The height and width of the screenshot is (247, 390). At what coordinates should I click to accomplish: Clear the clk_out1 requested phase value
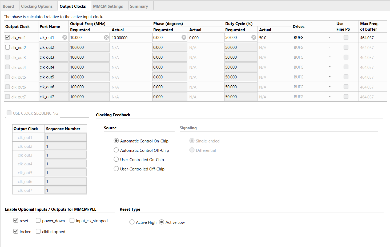[184, 37]
